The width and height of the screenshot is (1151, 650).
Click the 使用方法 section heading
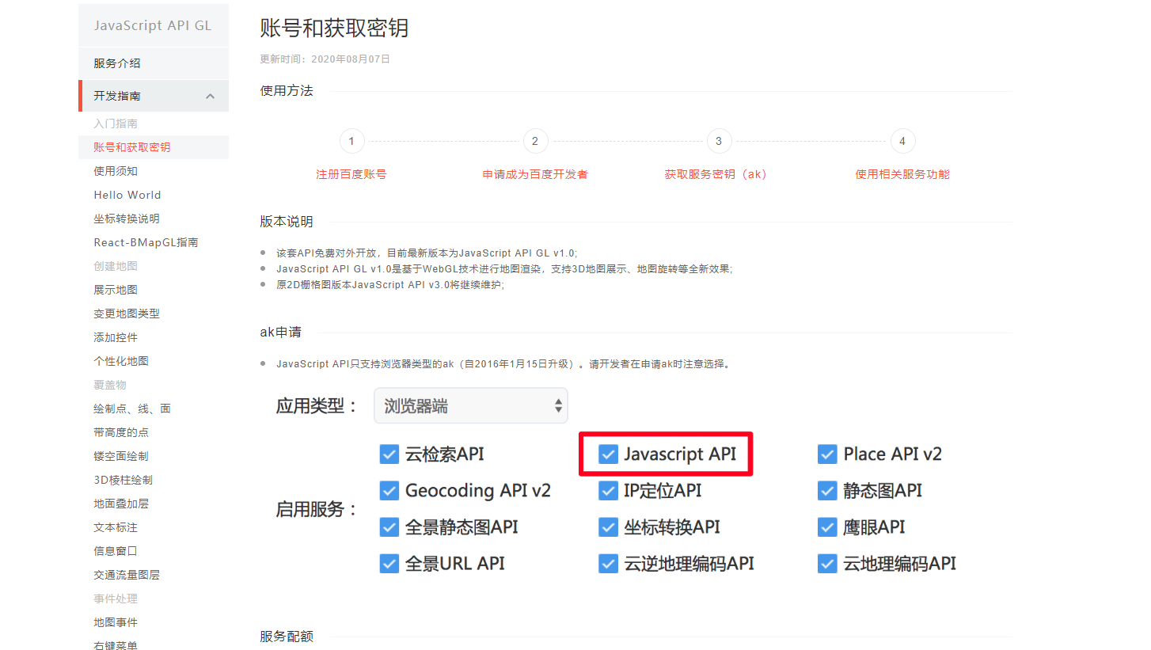287,91
